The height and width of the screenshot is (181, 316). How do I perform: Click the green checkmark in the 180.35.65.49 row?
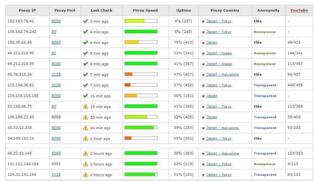coord(86,42)
